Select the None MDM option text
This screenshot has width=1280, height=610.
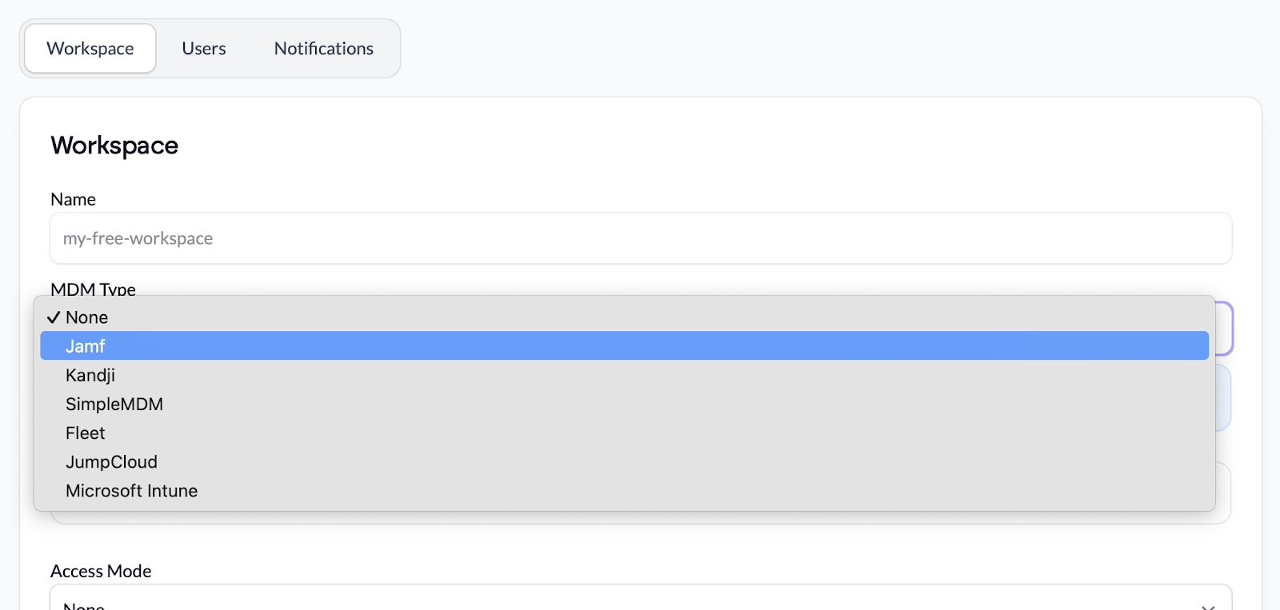[87, 317]
